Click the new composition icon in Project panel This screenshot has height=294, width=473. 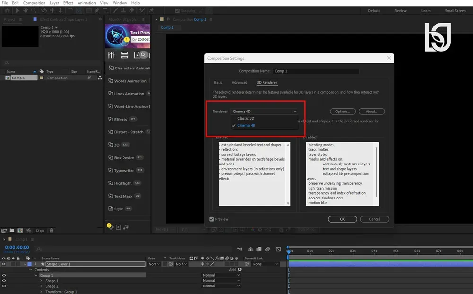[20, 230]
